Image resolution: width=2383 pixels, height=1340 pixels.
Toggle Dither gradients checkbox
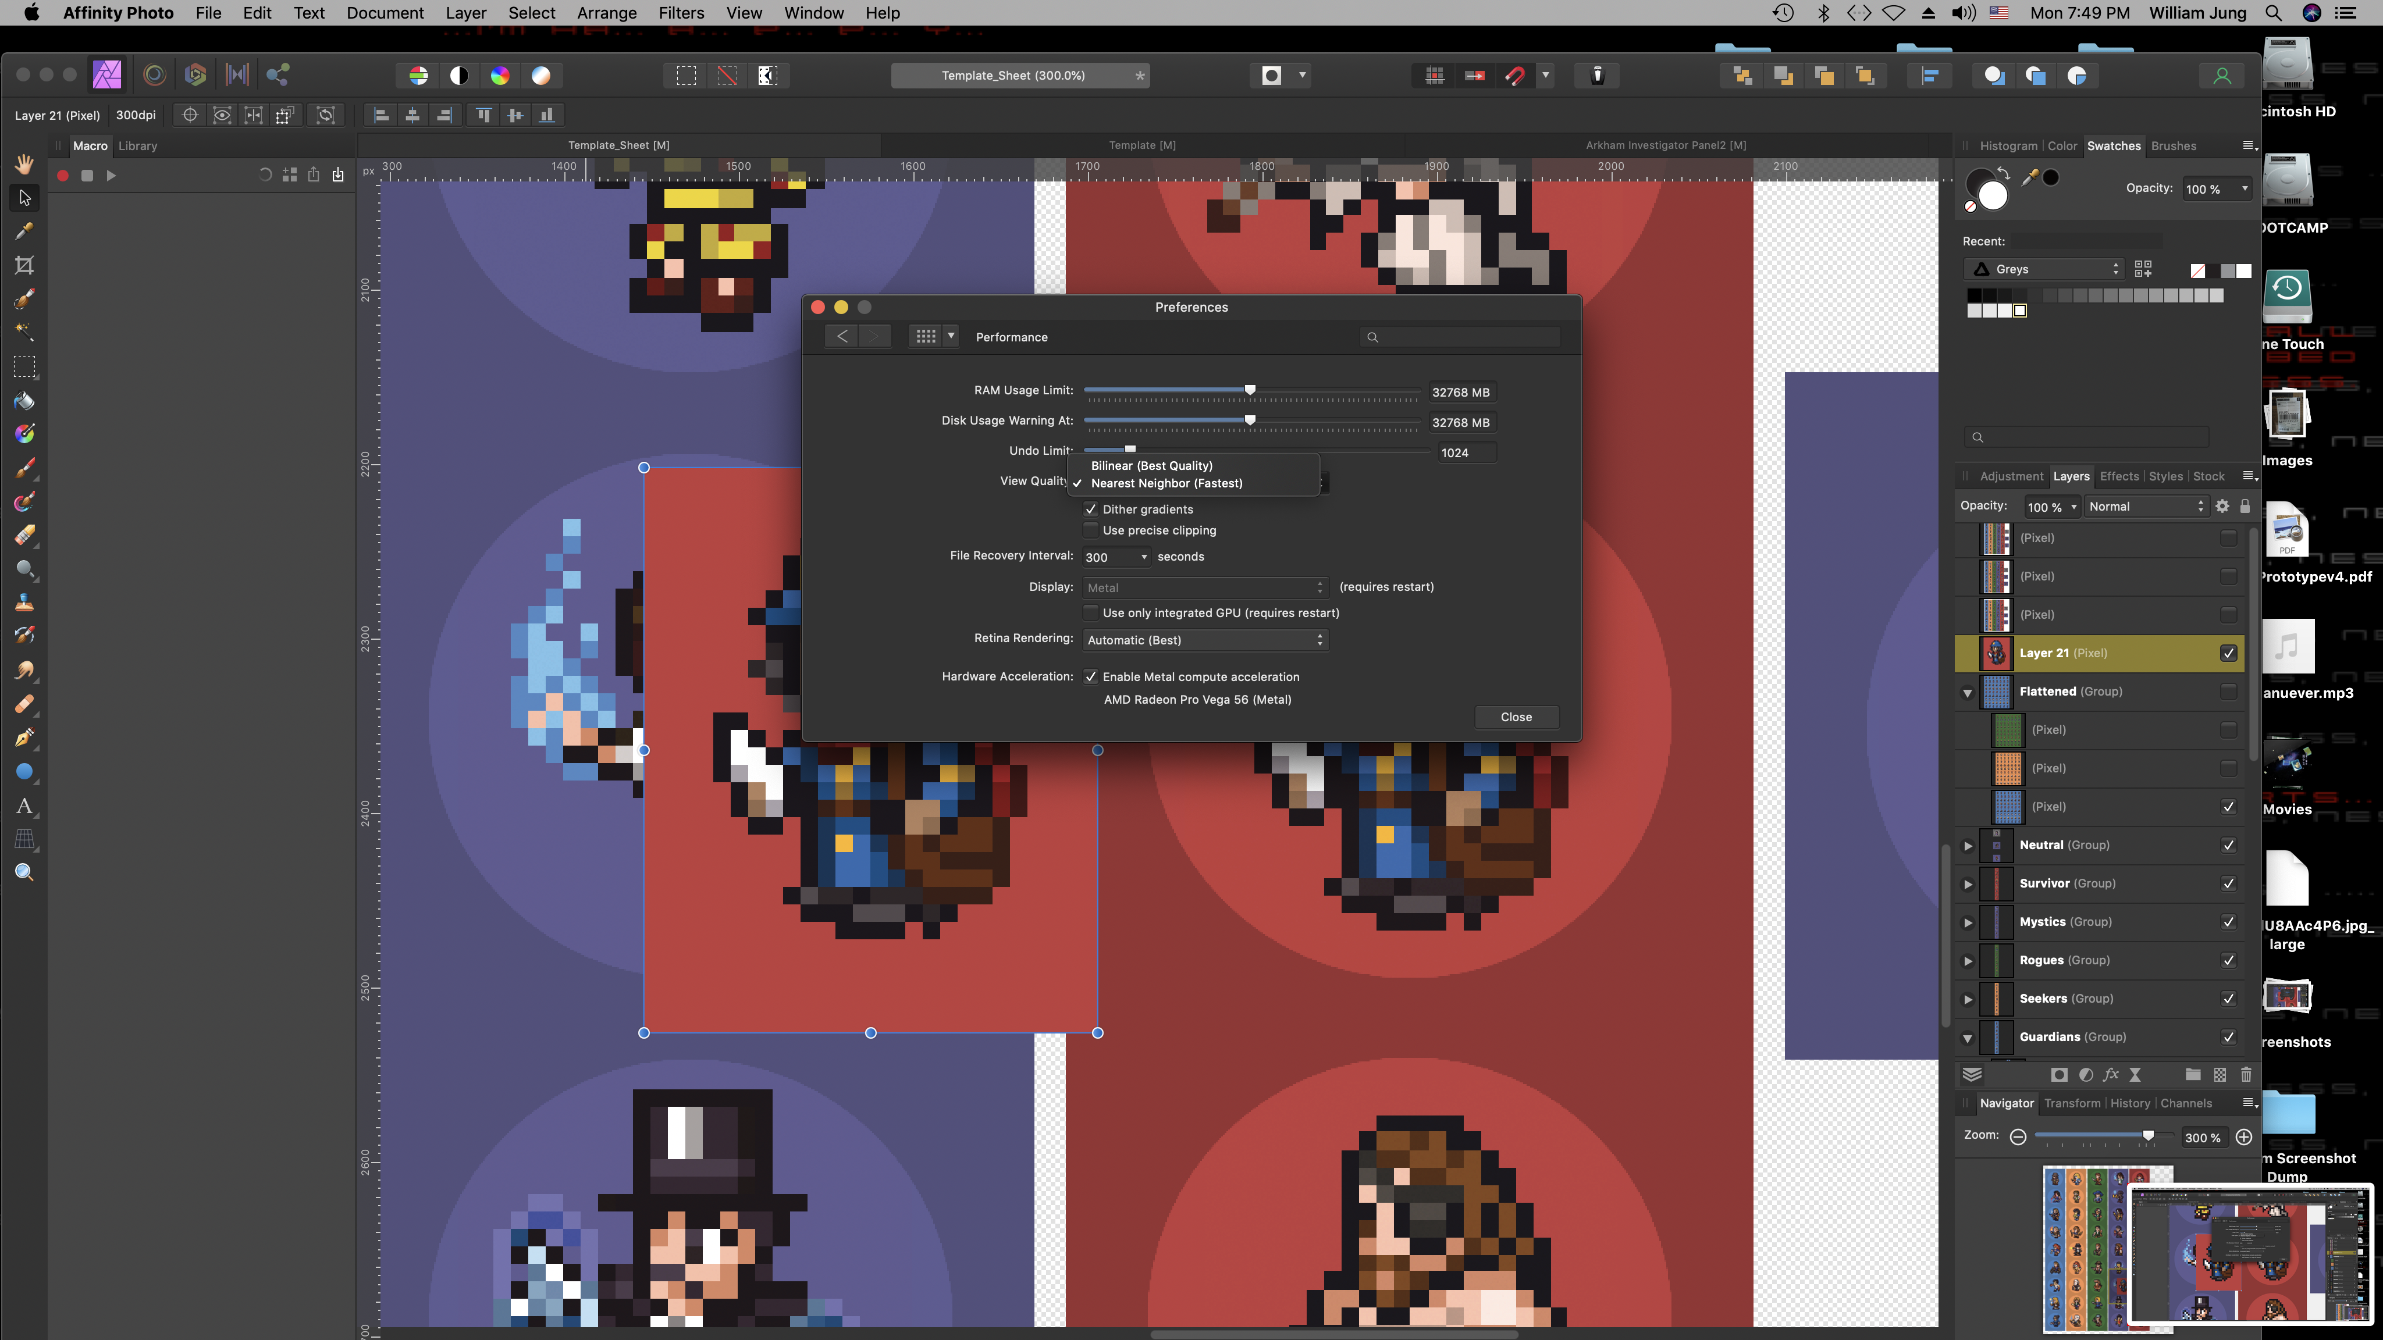(x=1091, y=509)
